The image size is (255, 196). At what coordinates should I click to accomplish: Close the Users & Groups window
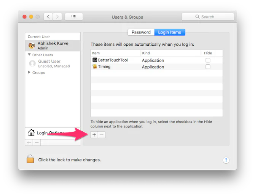(25, 17)
